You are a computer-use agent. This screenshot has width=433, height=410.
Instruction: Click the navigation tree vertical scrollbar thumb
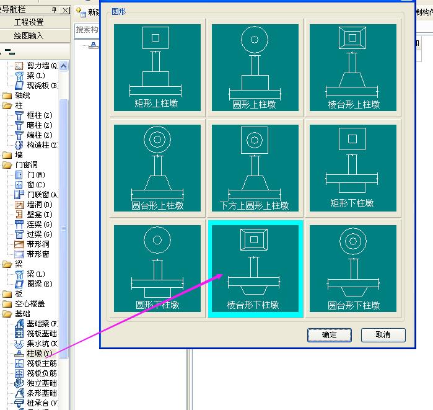click(x=64, y=229)
